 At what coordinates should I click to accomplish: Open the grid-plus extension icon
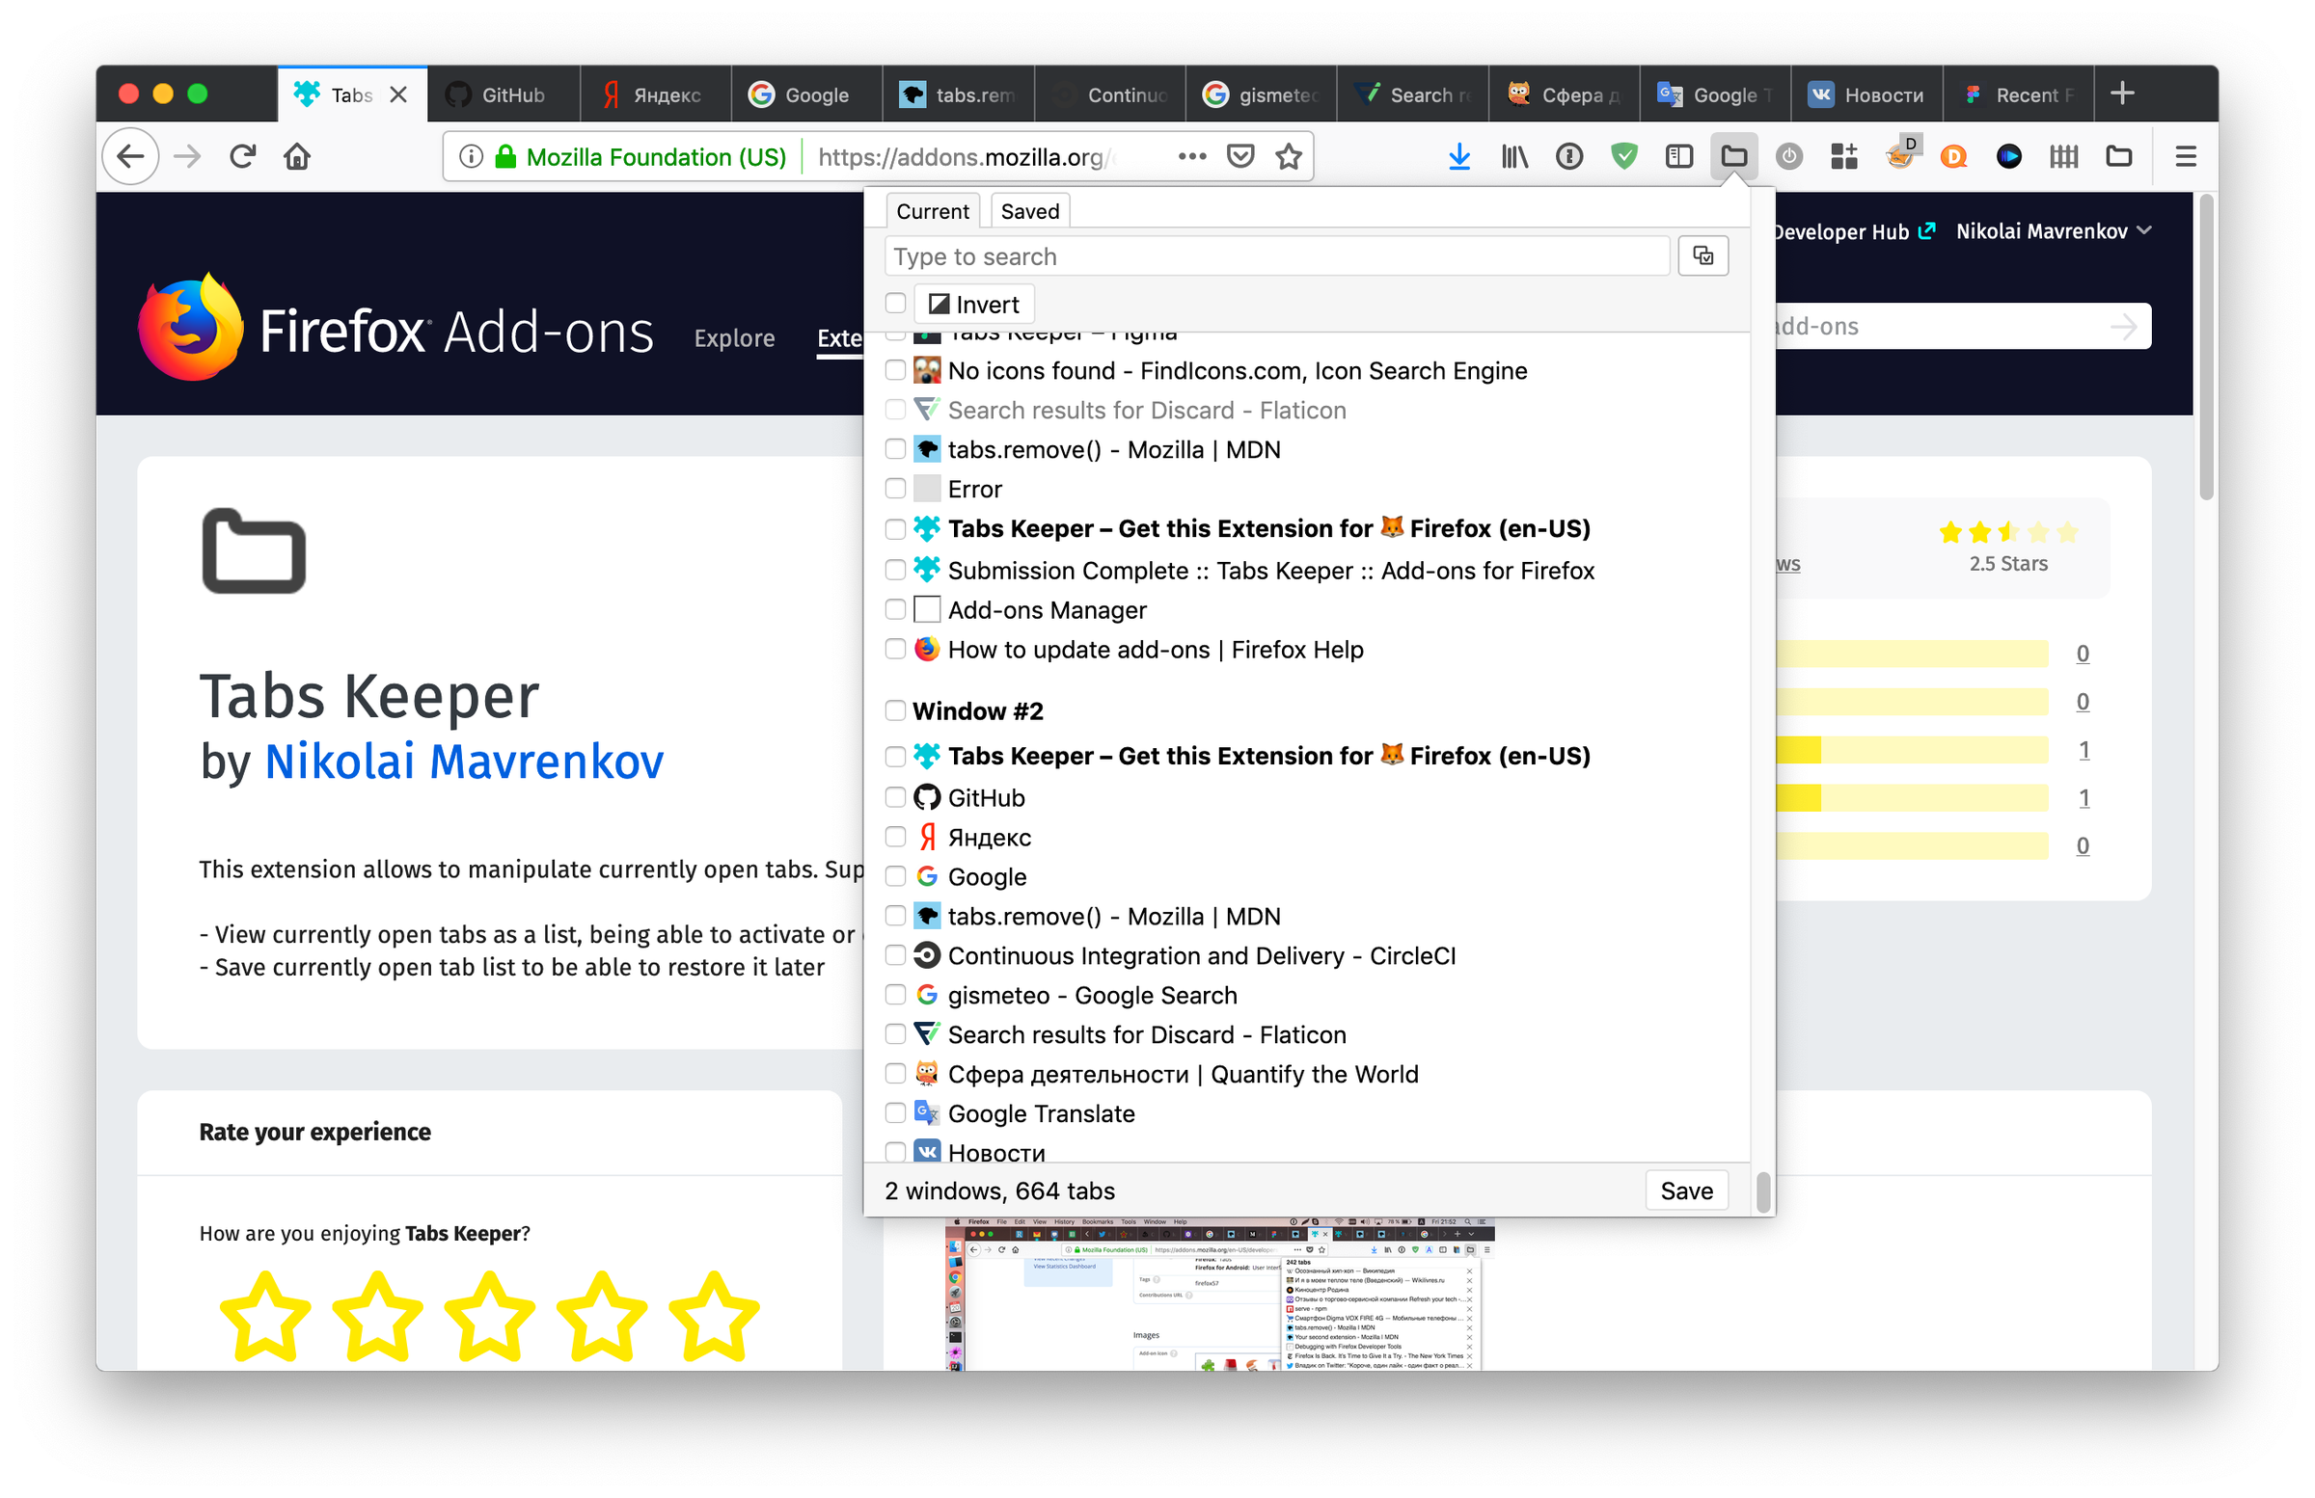tap(1843, 155)
